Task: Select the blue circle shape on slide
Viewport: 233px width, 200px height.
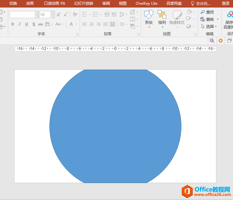Action: [115, 126]
